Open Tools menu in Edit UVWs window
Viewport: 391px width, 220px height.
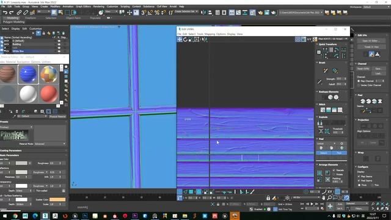(200, 34)
